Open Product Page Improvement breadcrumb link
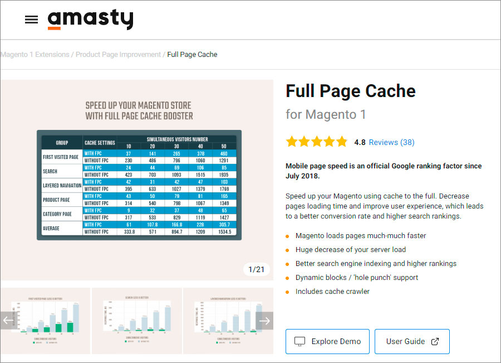Viewport: 501px width, 363px height. [x=118, y=55]
